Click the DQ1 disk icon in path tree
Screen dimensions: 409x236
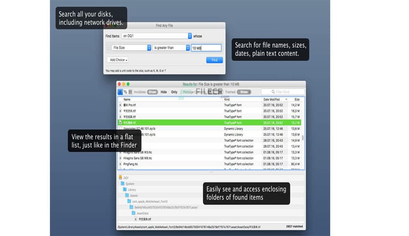pyautogui.click(x=120, y=177)
